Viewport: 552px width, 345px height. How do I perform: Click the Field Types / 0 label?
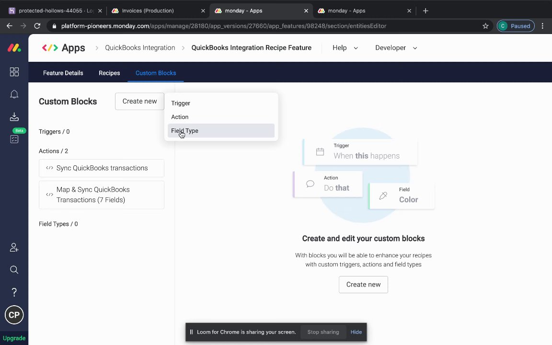click(x=58, y=224)
